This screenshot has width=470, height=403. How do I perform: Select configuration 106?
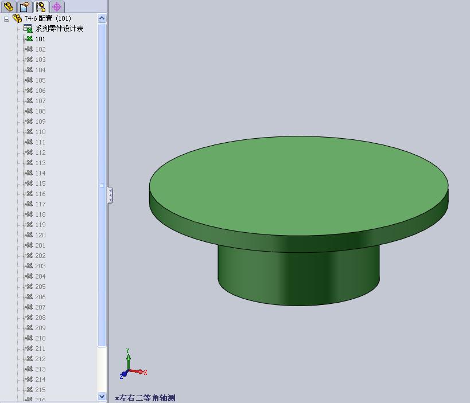[x=41, y=91]
